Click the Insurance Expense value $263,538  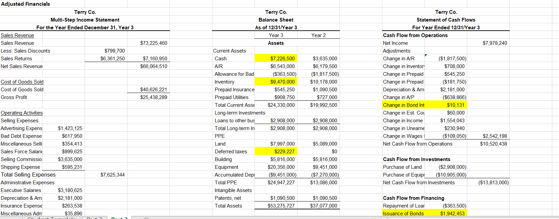(x=72, y=206)
